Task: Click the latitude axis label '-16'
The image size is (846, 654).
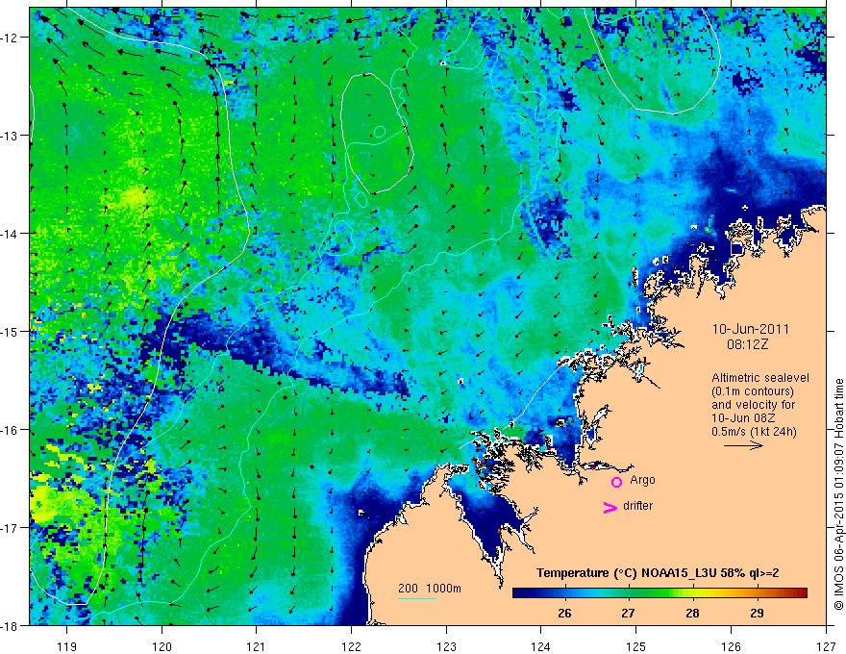Action: pos(11,430)
